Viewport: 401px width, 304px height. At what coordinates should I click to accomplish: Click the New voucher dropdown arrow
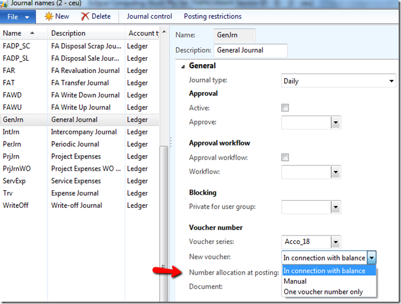click(372, 258)
